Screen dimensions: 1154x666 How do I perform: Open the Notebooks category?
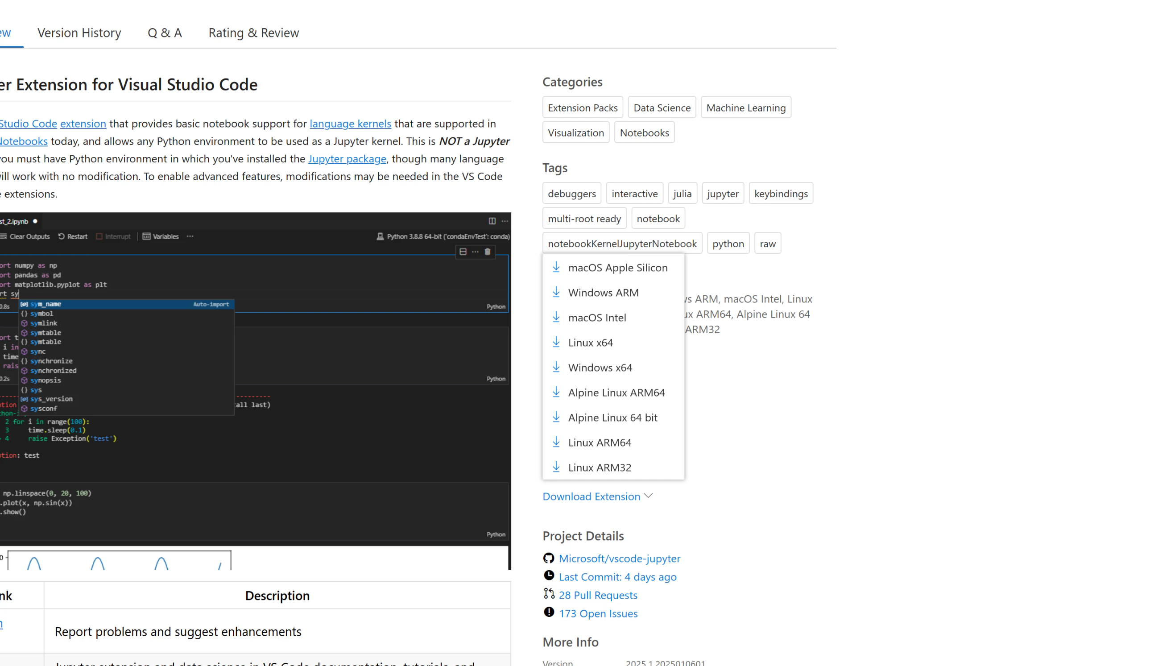644,132
